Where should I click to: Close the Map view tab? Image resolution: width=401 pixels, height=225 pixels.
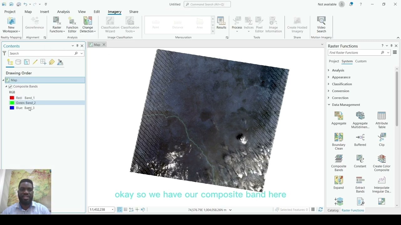click(104, 45)
